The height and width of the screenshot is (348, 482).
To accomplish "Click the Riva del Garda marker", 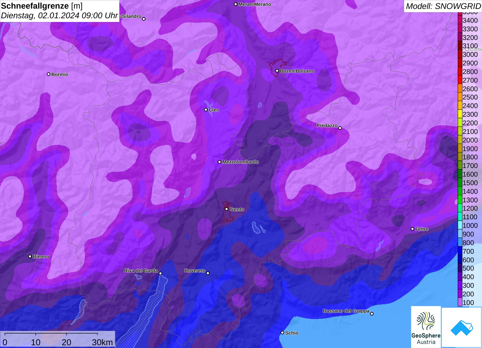I will click(x=160, y=273).
